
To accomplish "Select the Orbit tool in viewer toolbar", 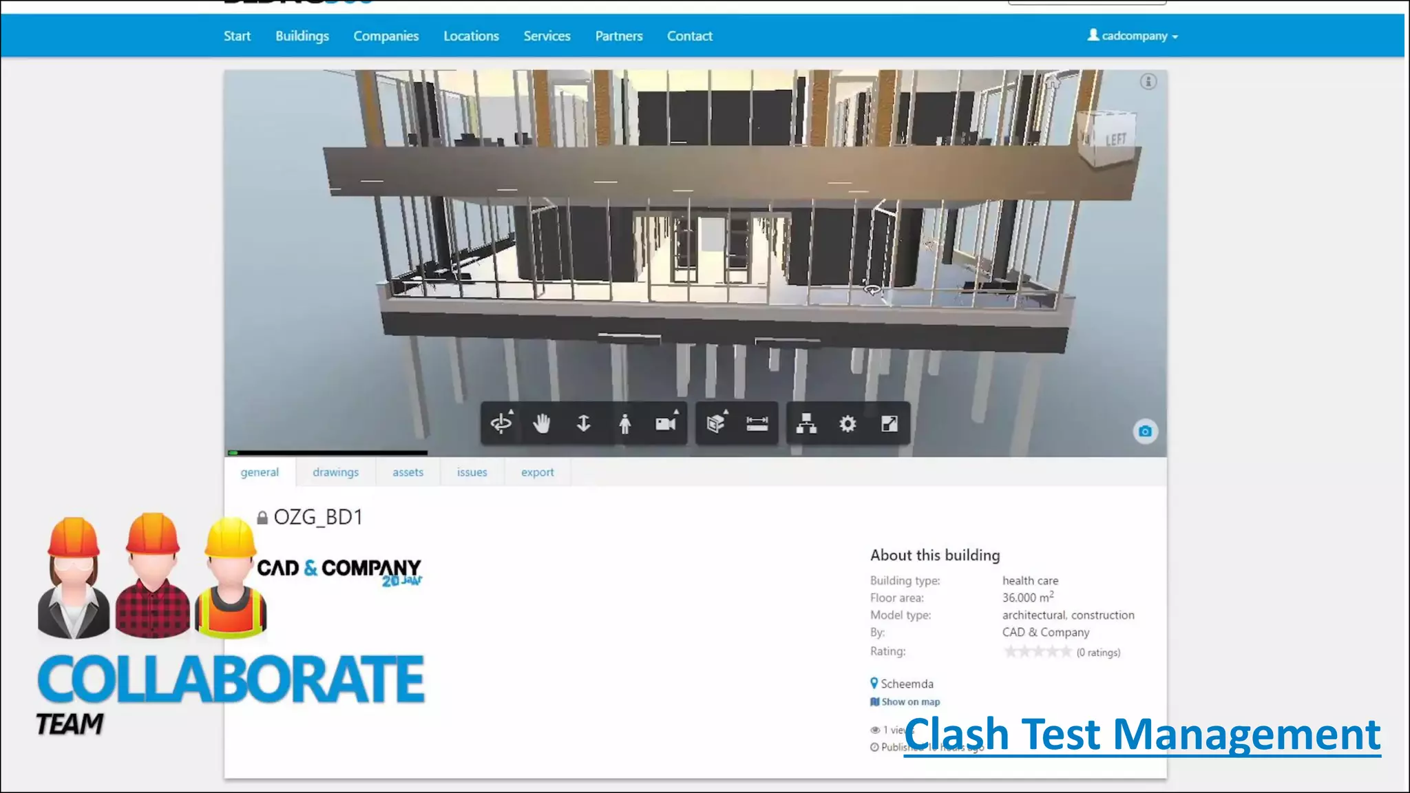I will (x=501, y=423).
